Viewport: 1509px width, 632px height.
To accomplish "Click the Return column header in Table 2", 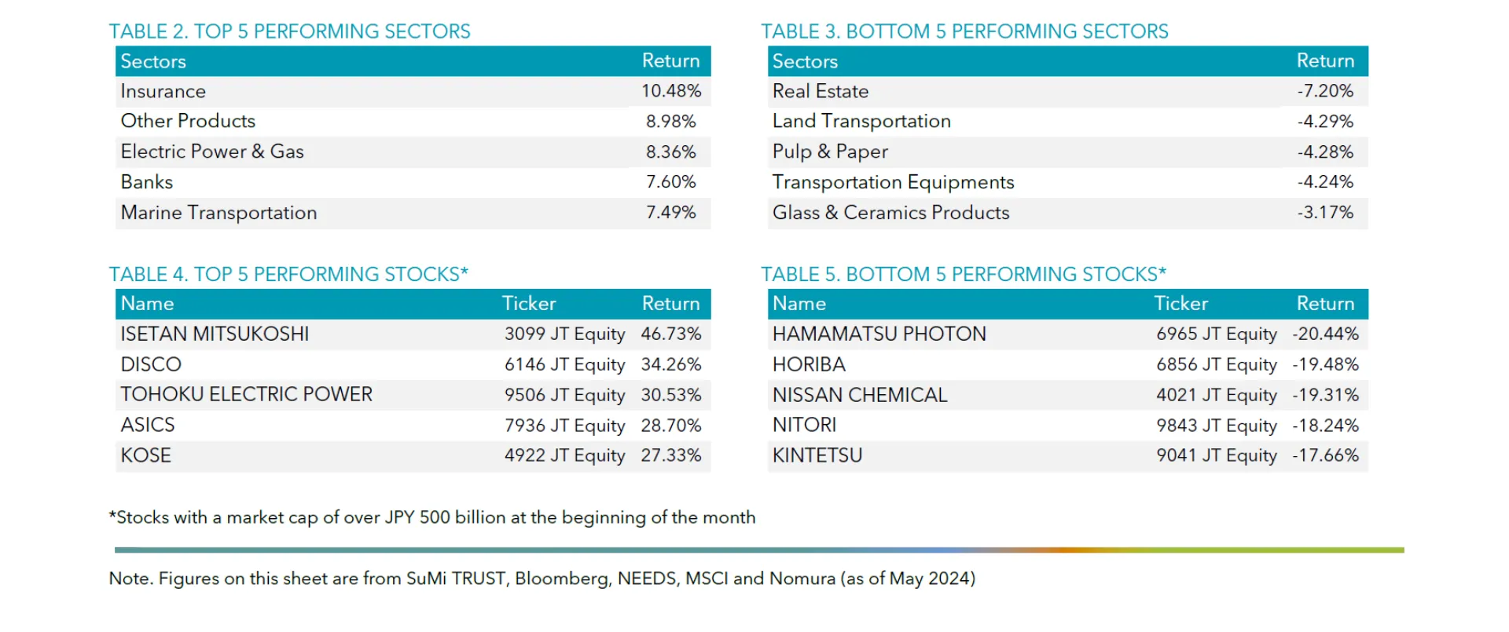I will (670, 61).
